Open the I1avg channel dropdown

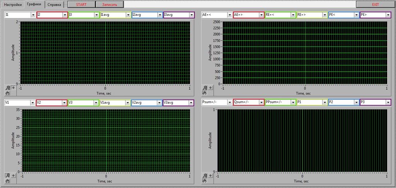coord(115,15)
